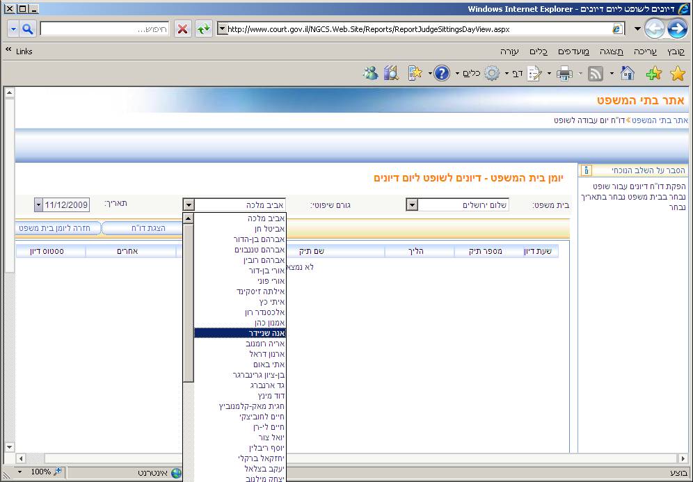693x482 pixels.
Task: Open the date 11/12/2009 dropdown
Action: [x=38, y=205]
